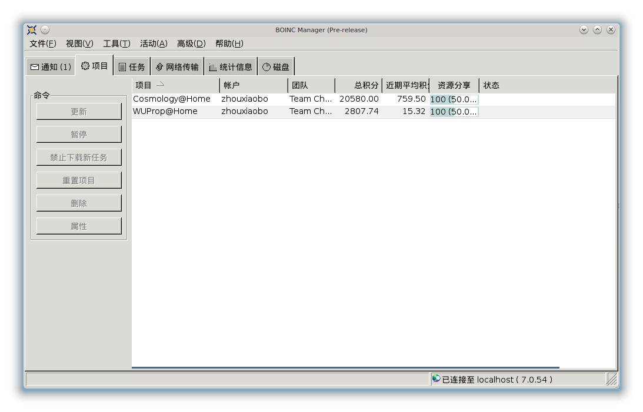Viewport: 643px width, 412px height.
Task: Click the 暂停 command button
Action: [x=79, y=135]
